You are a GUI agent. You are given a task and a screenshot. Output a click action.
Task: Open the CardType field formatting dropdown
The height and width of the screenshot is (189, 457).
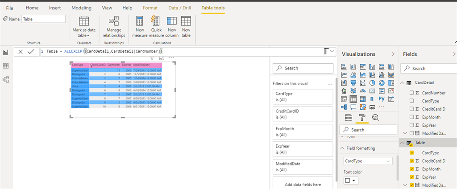tap(368, 161)
